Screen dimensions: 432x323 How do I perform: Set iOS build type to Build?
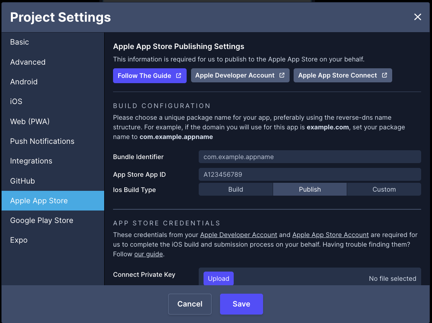tap(236, 189)
